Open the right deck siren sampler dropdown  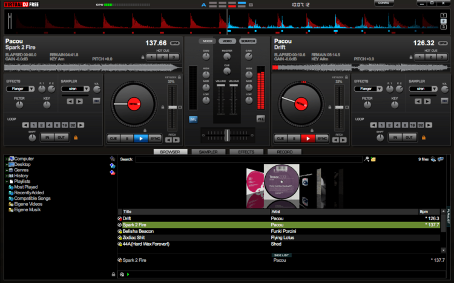pyautogui.click(x=434, y=89)
